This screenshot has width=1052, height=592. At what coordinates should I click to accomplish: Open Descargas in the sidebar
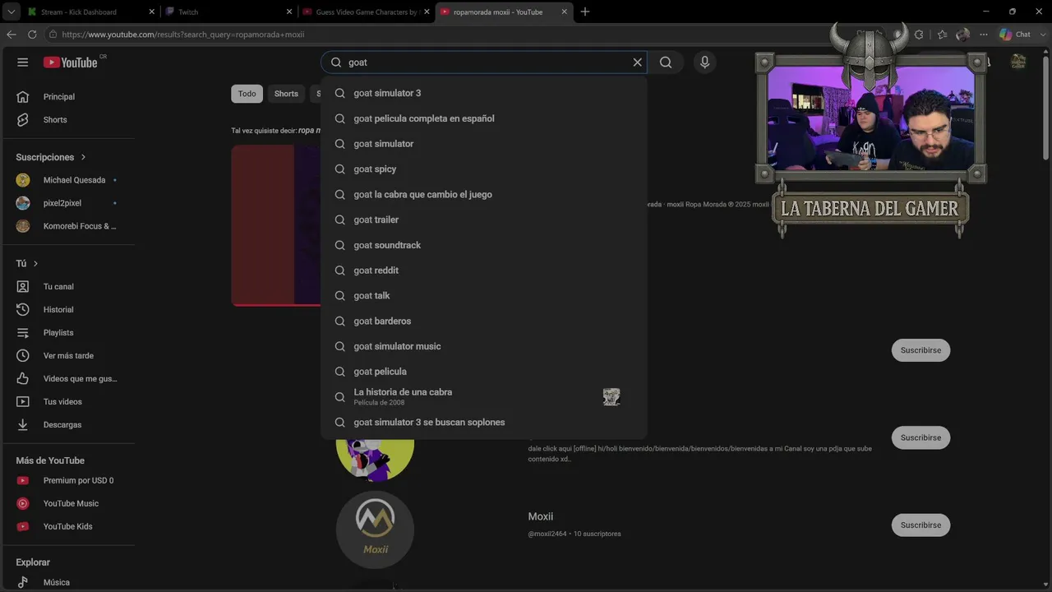point(69,425)
